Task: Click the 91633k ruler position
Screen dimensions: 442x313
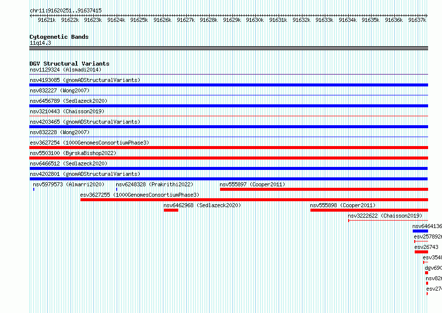Action: coord(324,20)
